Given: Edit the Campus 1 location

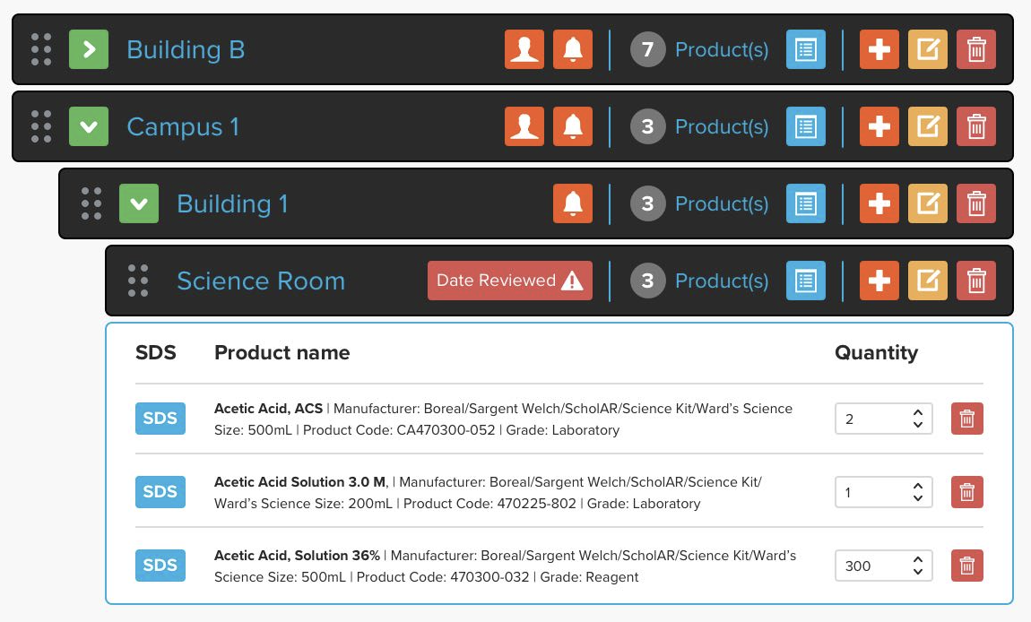Looking at the screenshot, I should coord(928,126).
